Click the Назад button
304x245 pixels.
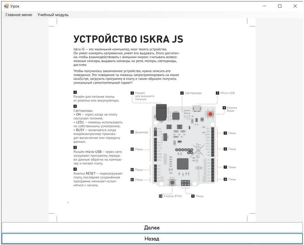152,239
